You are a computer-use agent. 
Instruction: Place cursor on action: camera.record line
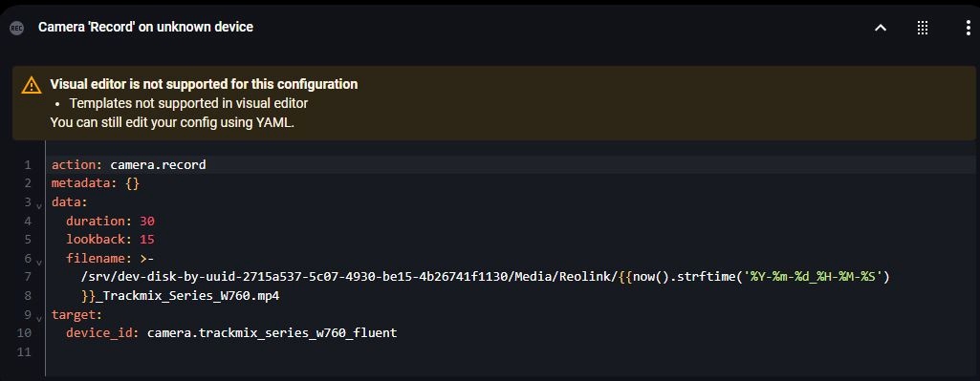coord(129,165)
